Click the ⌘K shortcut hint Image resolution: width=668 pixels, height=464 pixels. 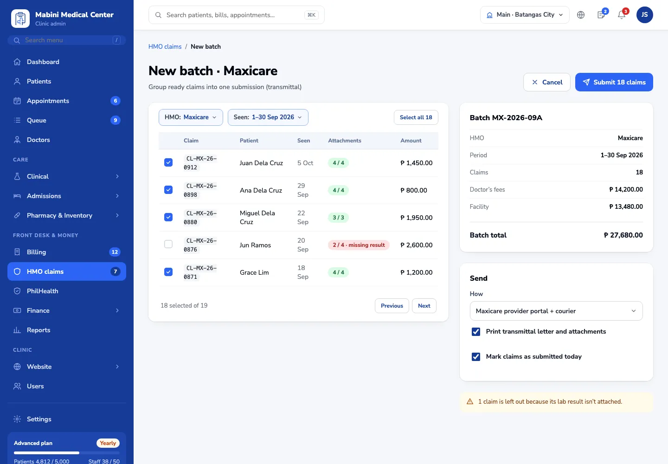312,15
